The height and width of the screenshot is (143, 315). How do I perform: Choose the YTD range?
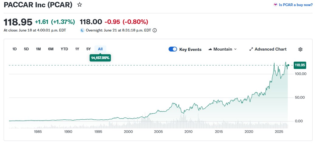[64, 49]
